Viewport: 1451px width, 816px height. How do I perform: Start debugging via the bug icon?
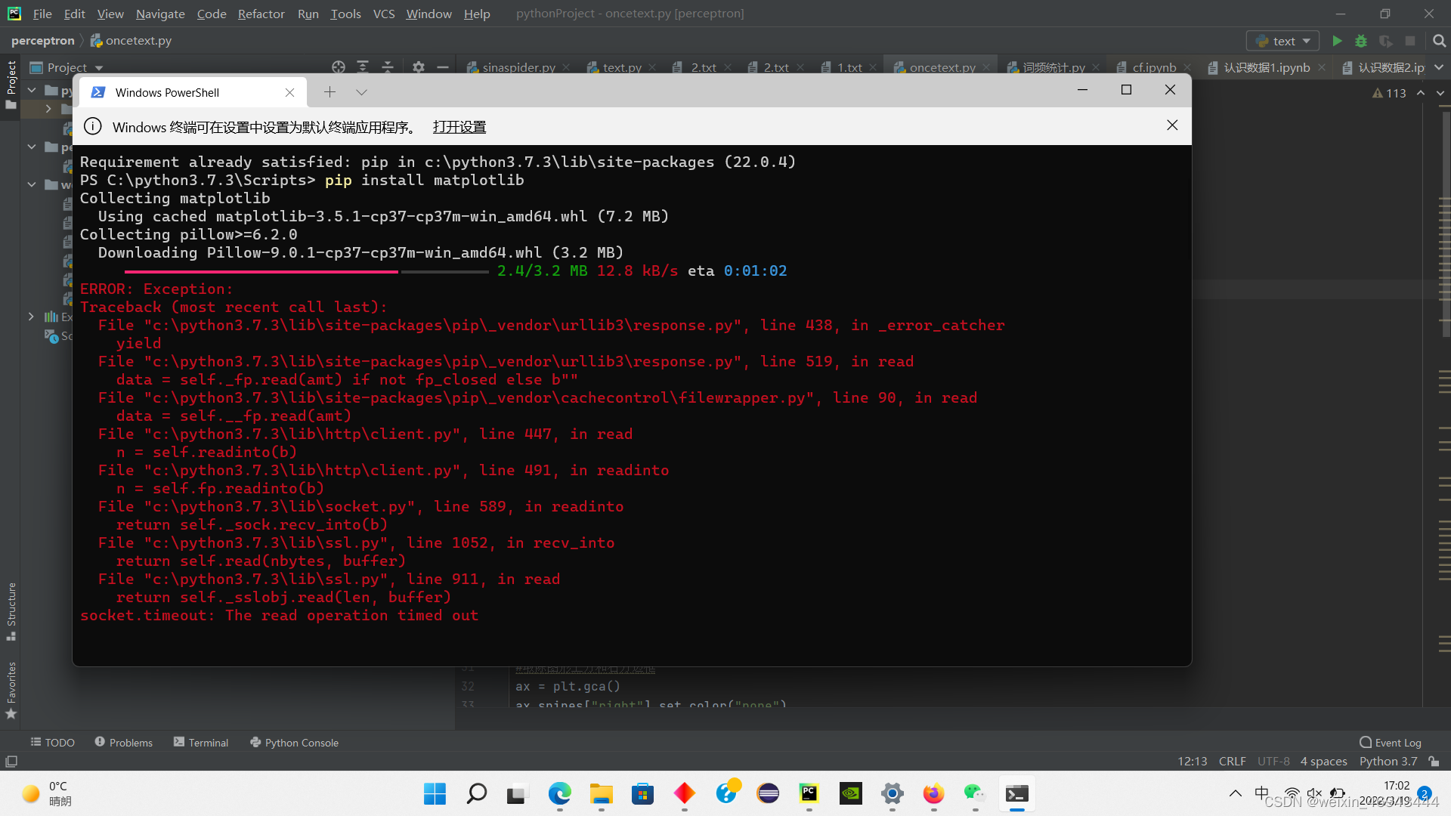(1360, 40)
